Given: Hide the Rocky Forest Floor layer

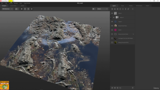Looking at the screenshot, I should click(x=112, y=26).
